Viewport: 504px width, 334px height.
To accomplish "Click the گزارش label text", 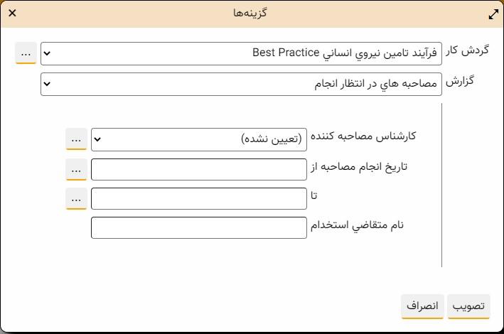I will pyautogui.click(x=459, y=82).
